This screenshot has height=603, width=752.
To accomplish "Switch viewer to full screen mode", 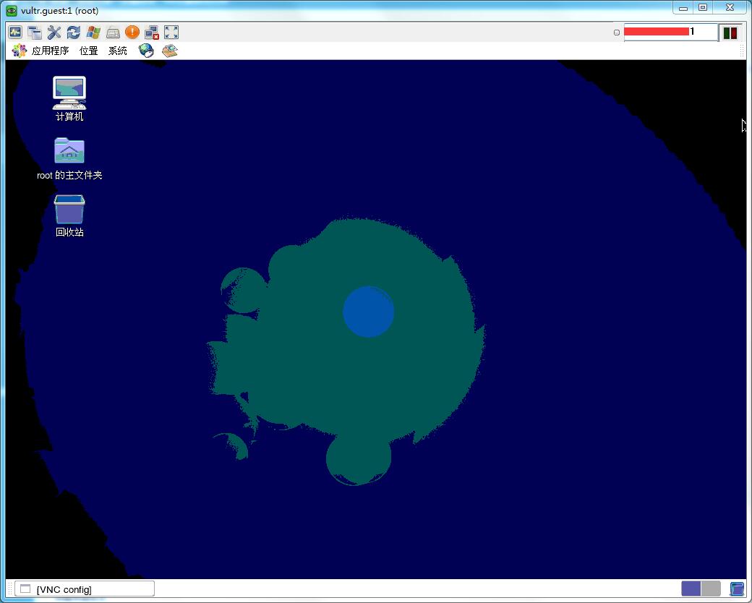I will tap(171, 32).
